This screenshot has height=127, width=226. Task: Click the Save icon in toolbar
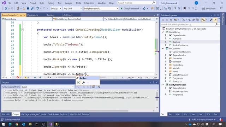click(28, 8)
